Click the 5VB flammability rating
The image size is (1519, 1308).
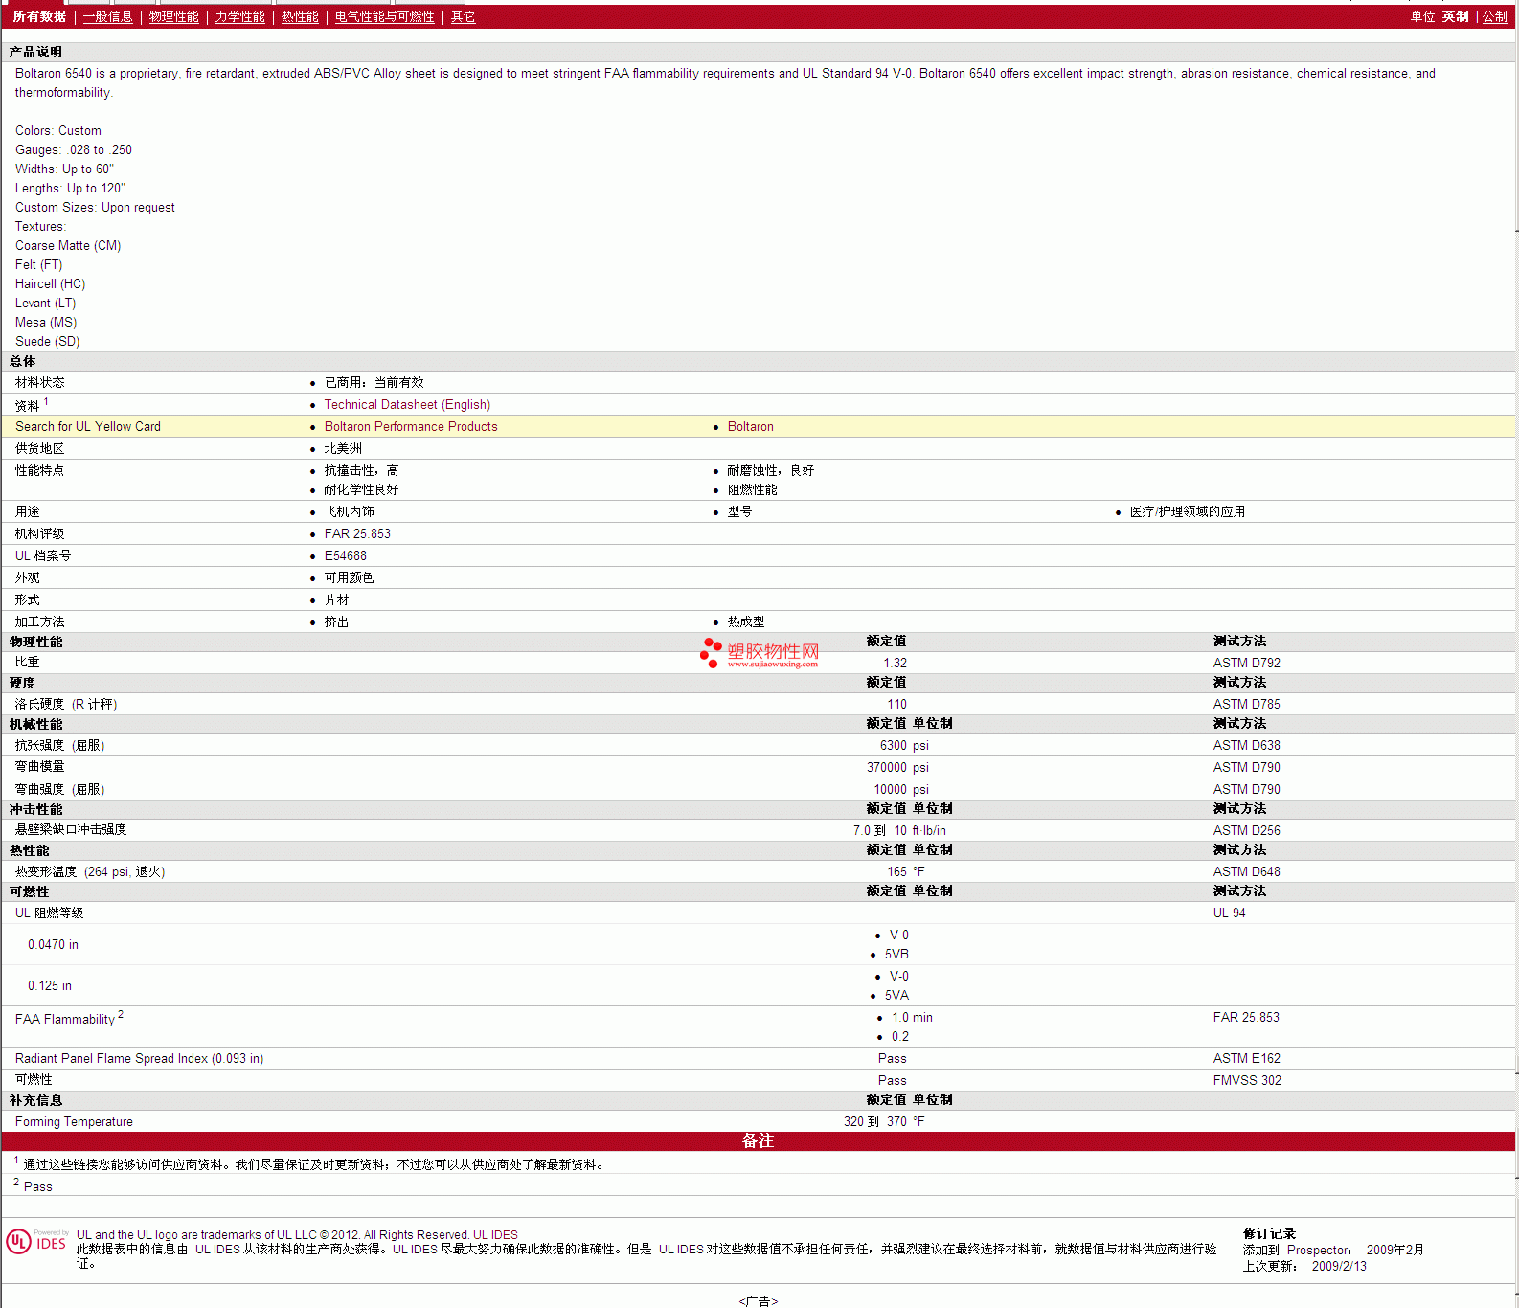coord(896,955)
